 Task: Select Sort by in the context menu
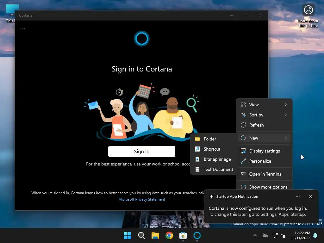coord(264,115)
